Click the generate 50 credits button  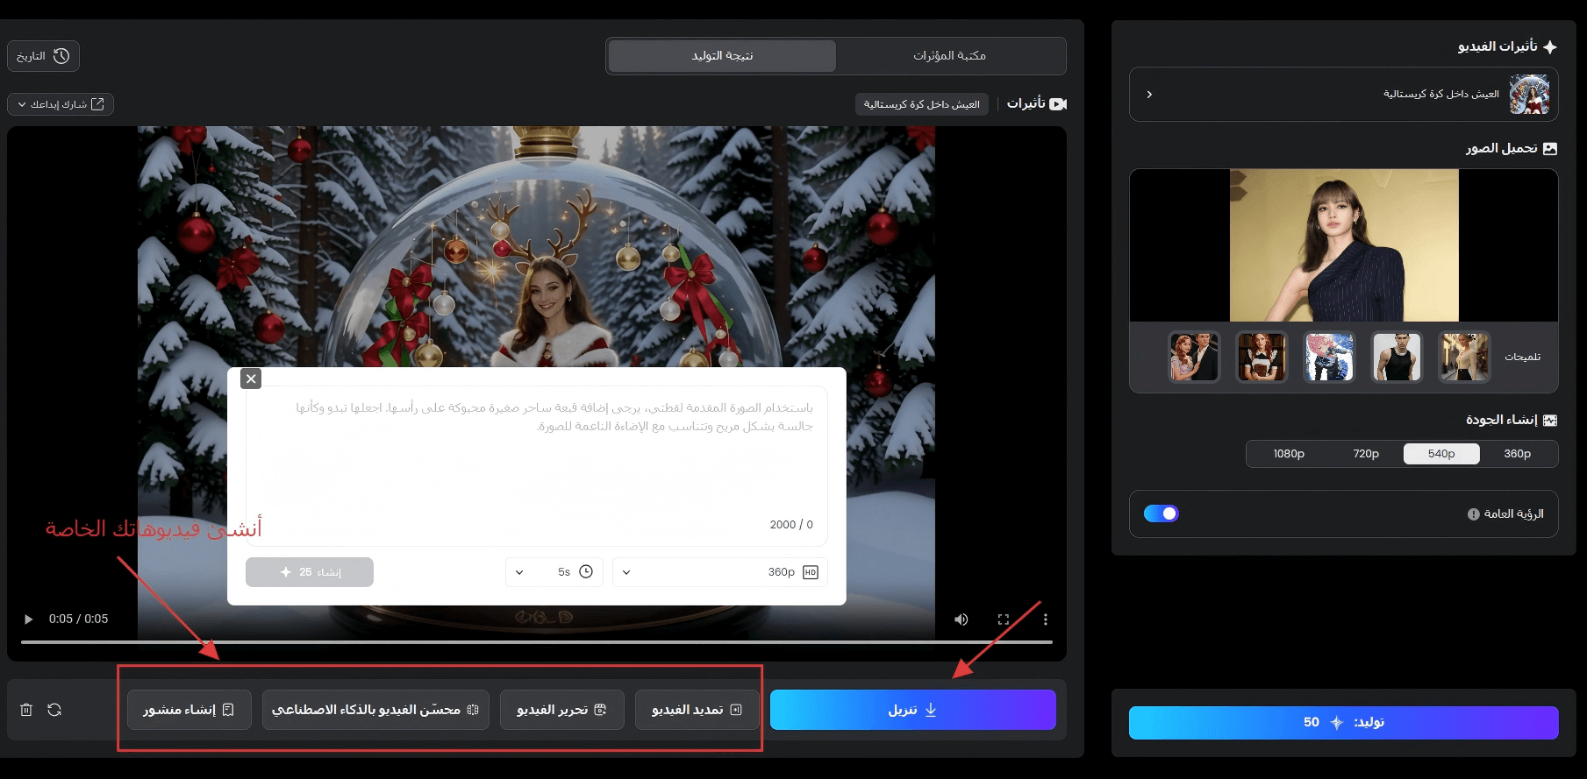coord(1343,723)
